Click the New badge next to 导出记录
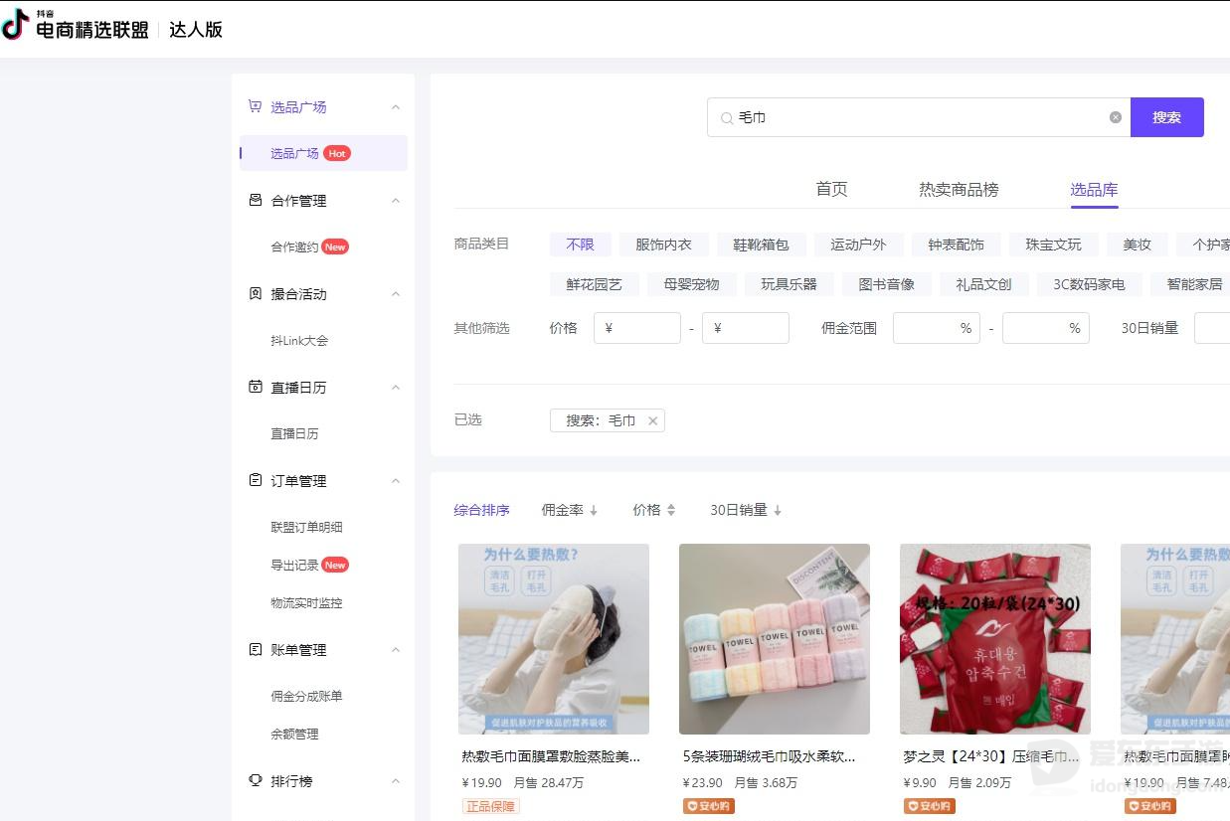 tap(335, 565)
